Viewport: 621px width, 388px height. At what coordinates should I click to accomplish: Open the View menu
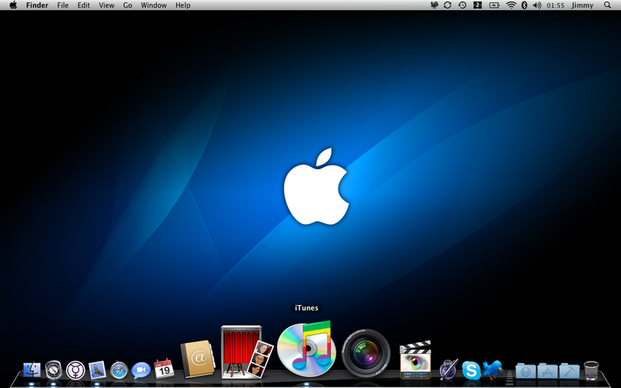tap(106, 5)
